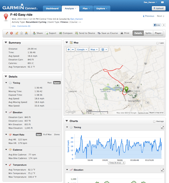Click the green start marker on map

pos(127,89)
